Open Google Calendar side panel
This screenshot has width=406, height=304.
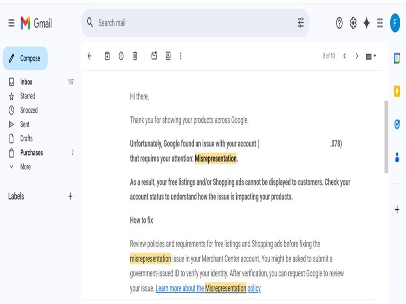point(397,58)
